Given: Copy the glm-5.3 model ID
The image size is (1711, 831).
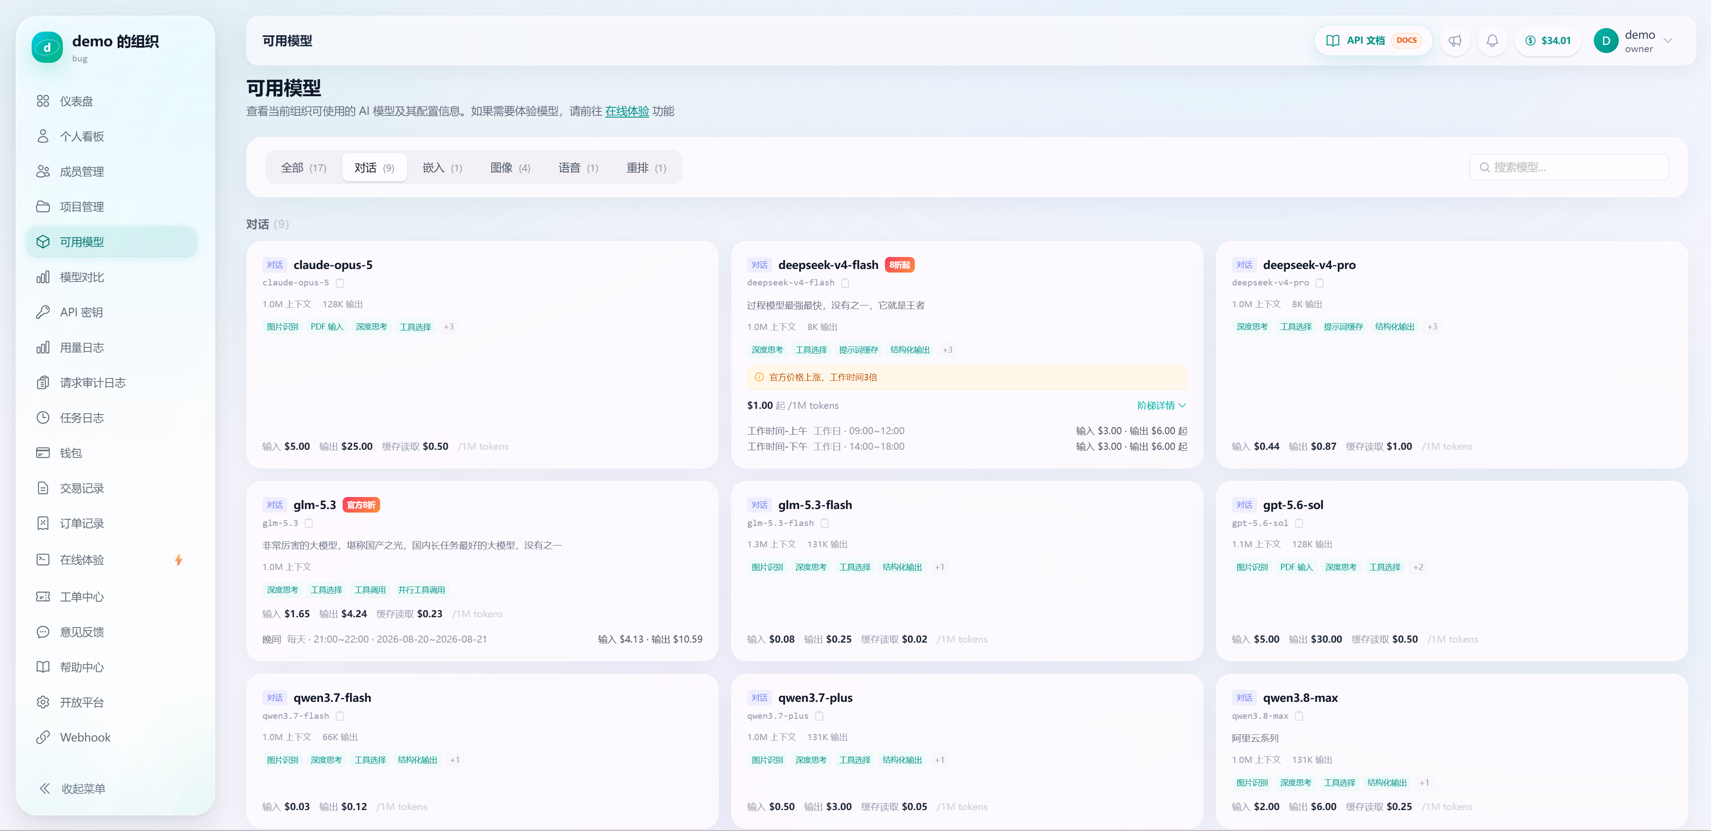Looking at the screenshot, I should point(309,523).
